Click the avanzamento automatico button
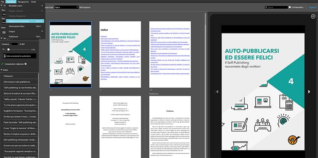The height and width of the screenshot is (158, 318). point(20,56)
